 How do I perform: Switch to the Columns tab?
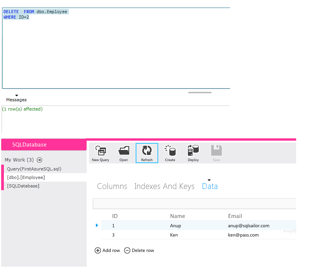point(112,186)
